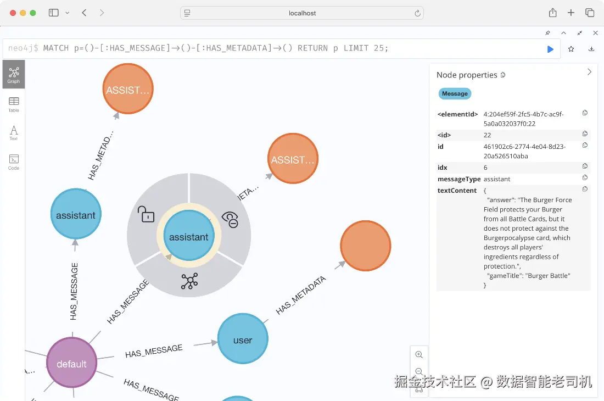Go forward in browser history

(x=102, y=13)
